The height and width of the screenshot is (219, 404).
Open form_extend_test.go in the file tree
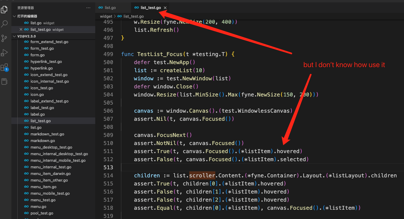click(53, 42)
